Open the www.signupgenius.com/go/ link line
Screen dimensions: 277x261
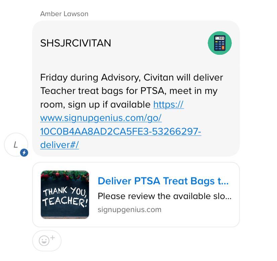[x=101, y=118]
